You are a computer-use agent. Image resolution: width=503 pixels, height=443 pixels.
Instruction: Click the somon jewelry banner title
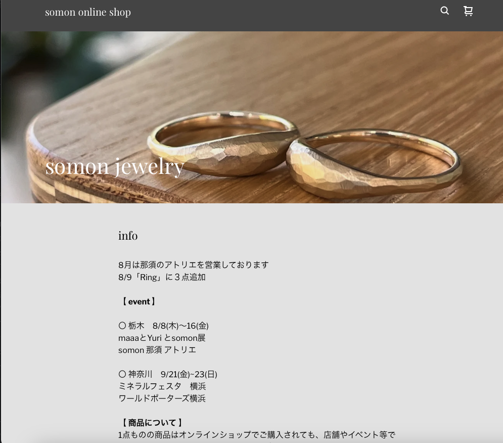tap(115, 166)
